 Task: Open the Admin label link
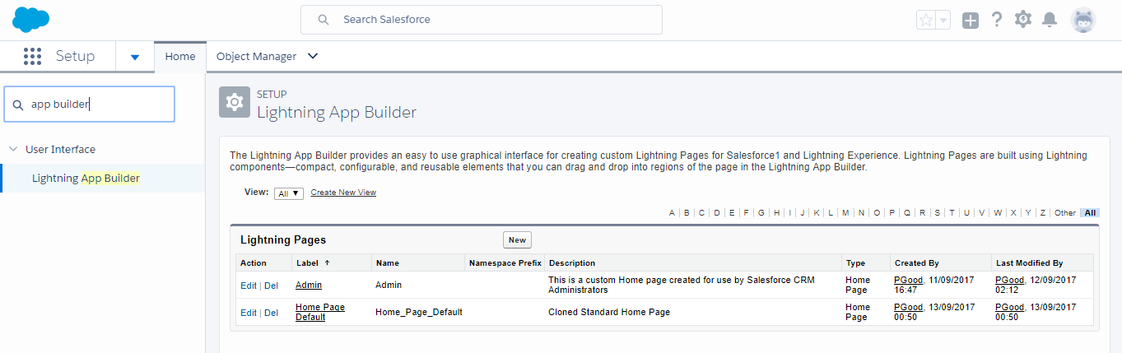309,285
